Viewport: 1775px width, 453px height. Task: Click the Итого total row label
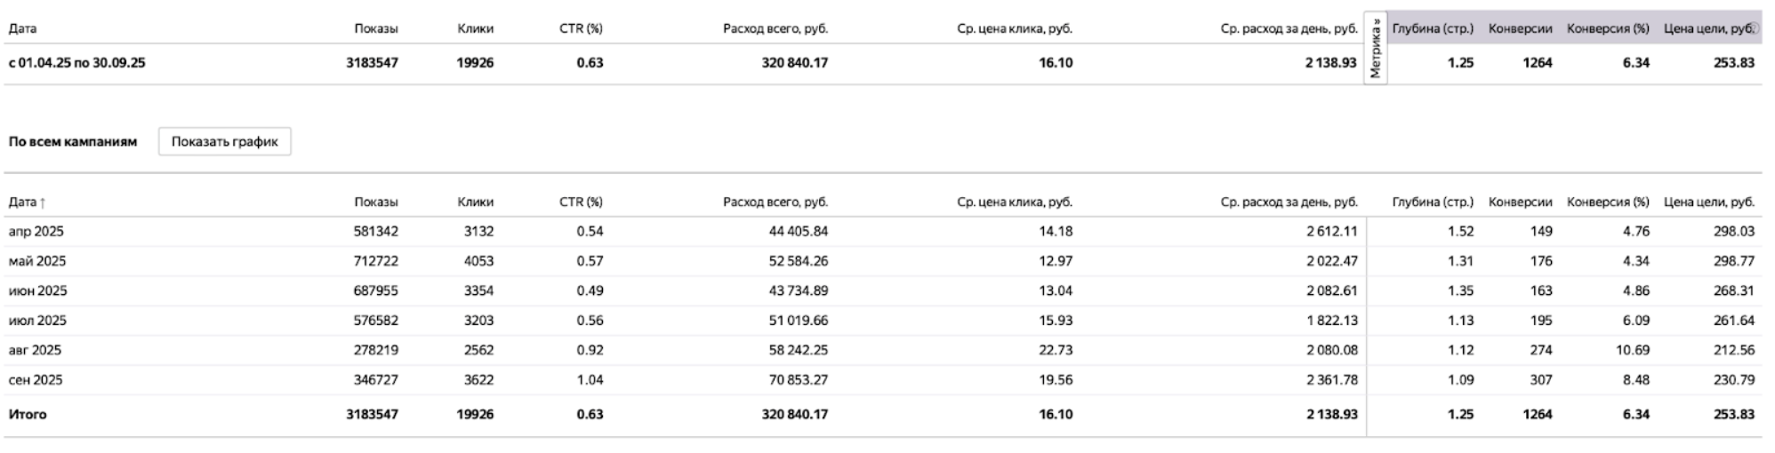pos(28,414)
